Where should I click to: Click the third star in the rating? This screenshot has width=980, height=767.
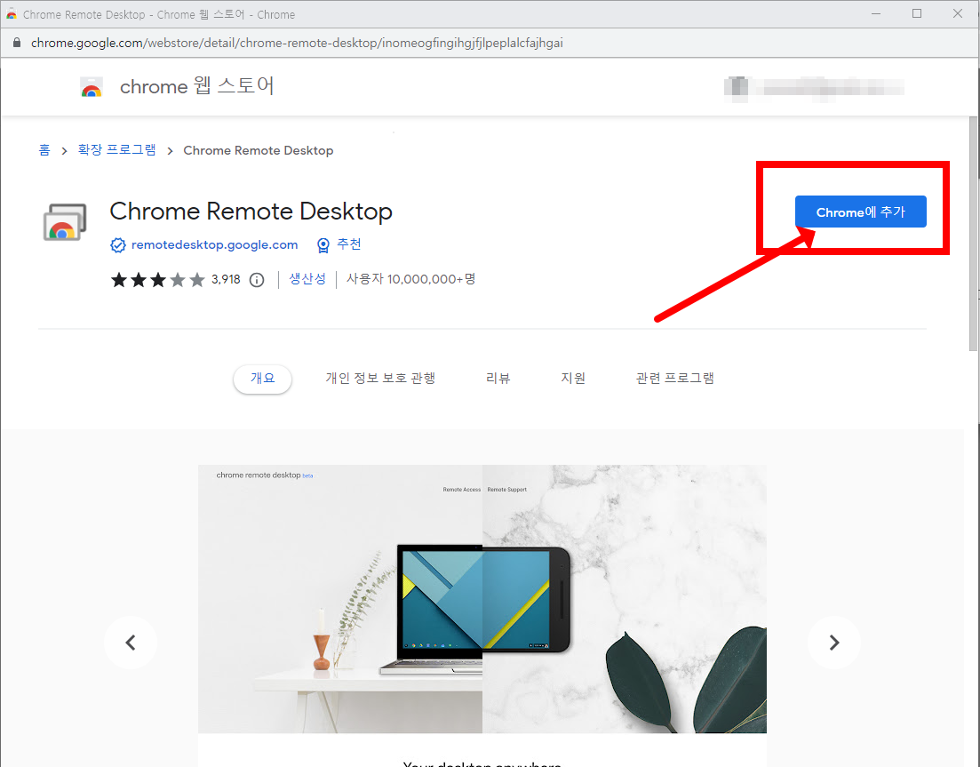point(159,279)
